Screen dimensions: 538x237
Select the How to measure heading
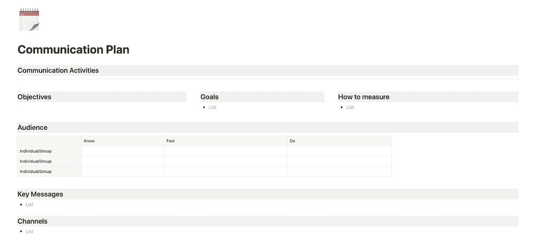point(363,97)
